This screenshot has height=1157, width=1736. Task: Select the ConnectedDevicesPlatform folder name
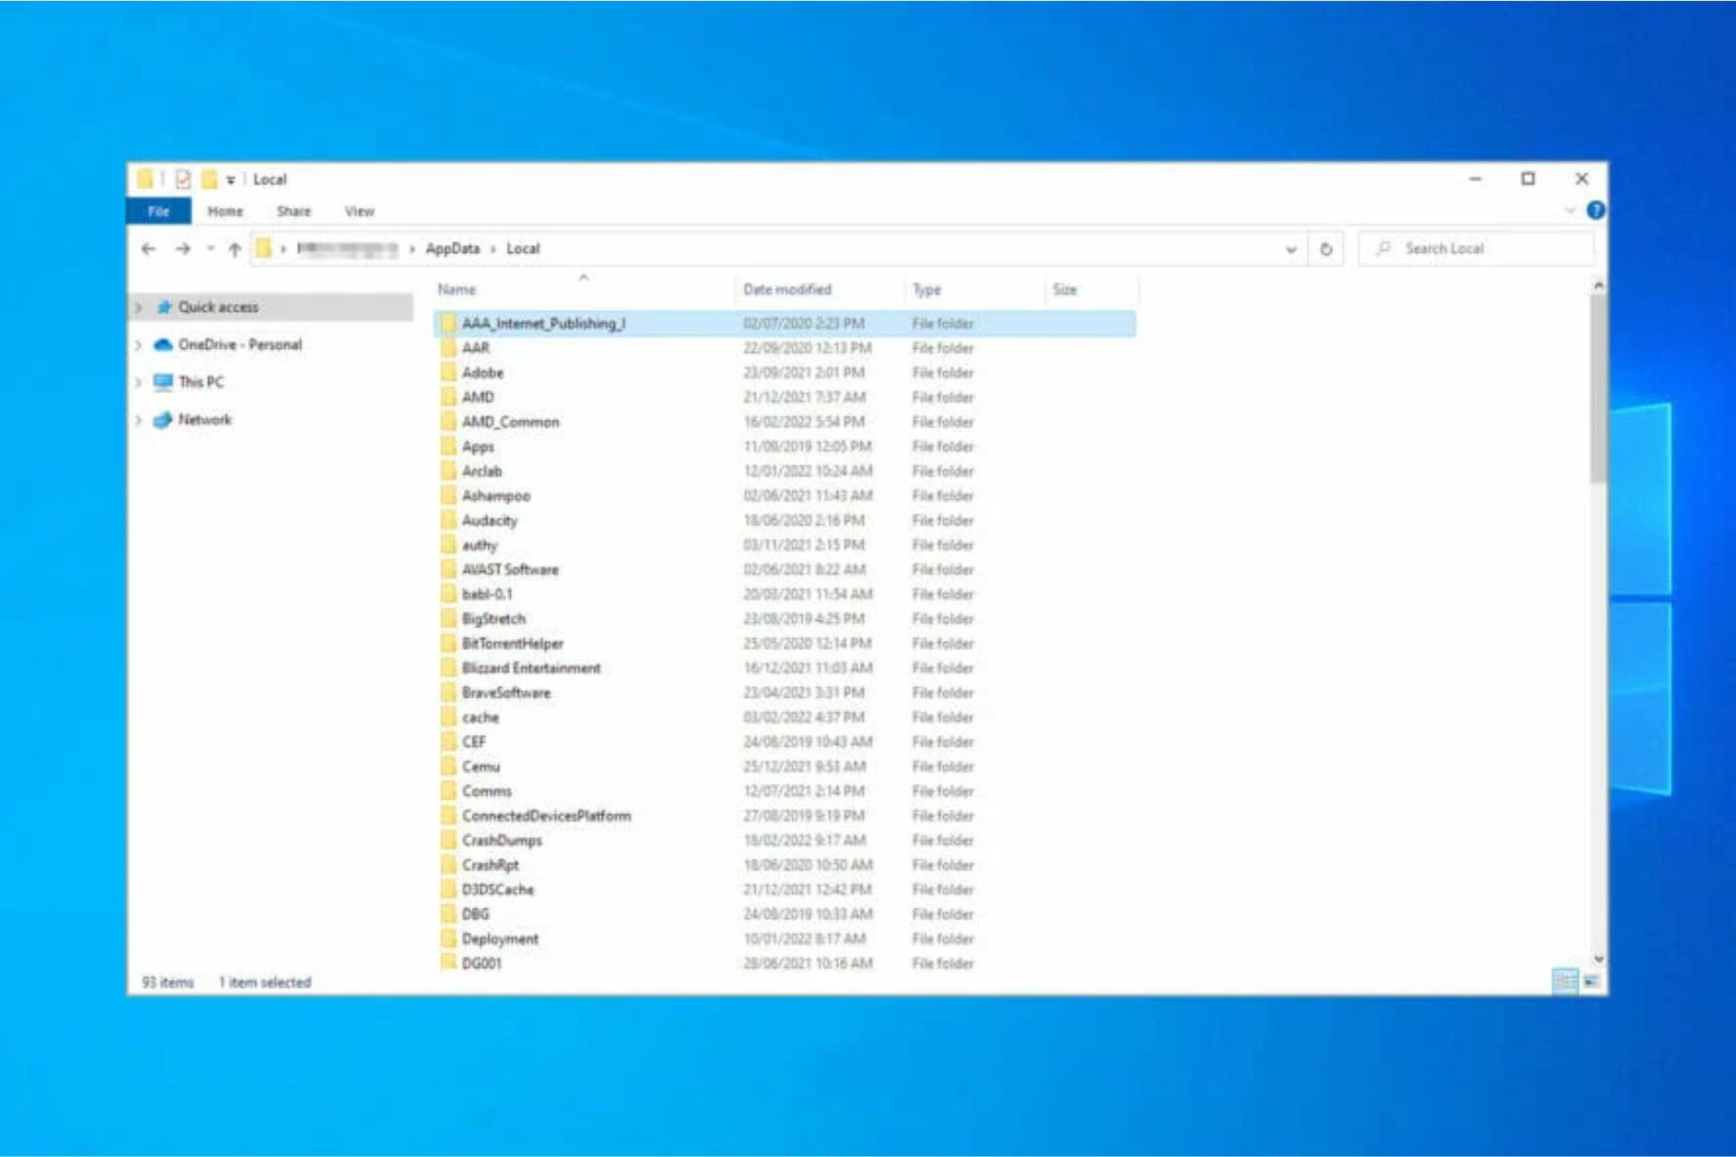point(546,815)
